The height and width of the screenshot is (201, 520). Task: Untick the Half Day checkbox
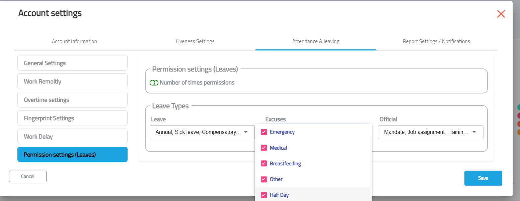[x=264, y=195]
